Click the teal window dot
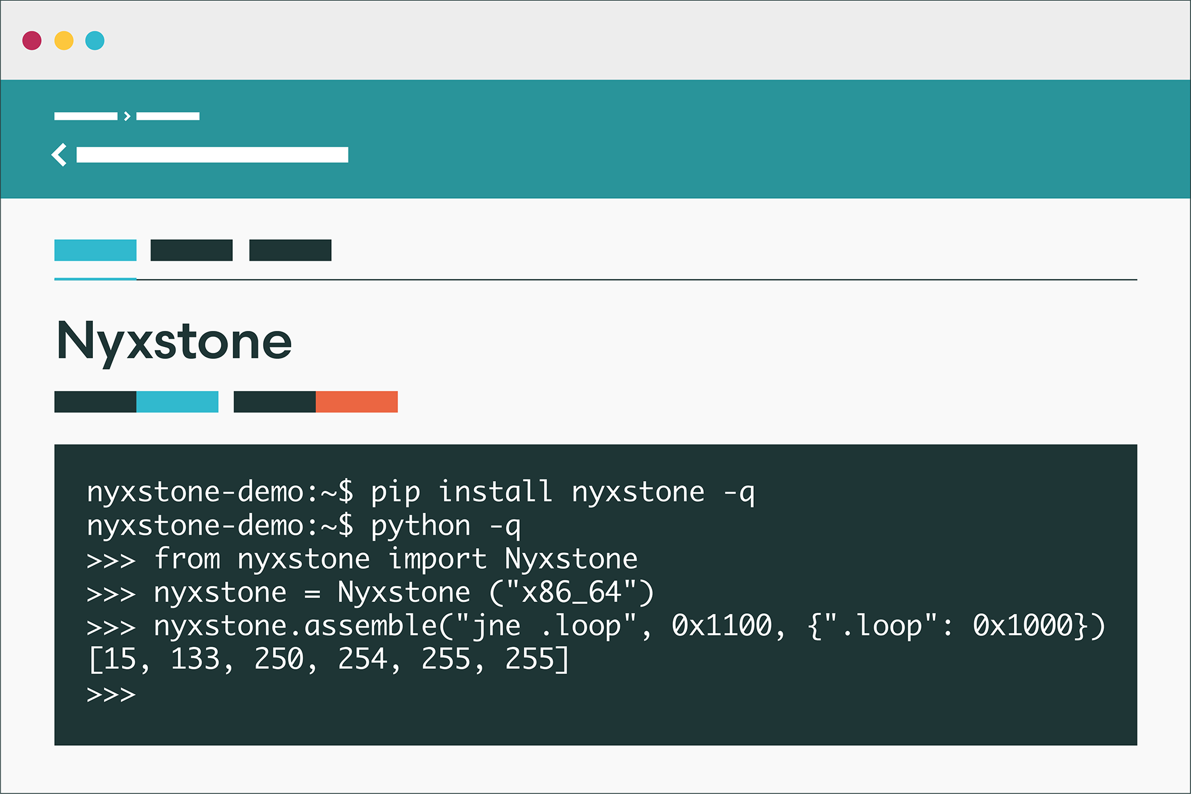This screenshot has width=1191, height=794. [x=95, y=40]
